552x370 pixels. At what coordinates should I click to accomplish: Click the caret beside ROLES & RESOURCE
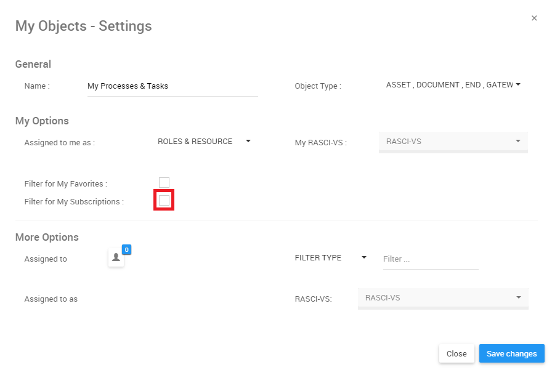coord(248,141)
